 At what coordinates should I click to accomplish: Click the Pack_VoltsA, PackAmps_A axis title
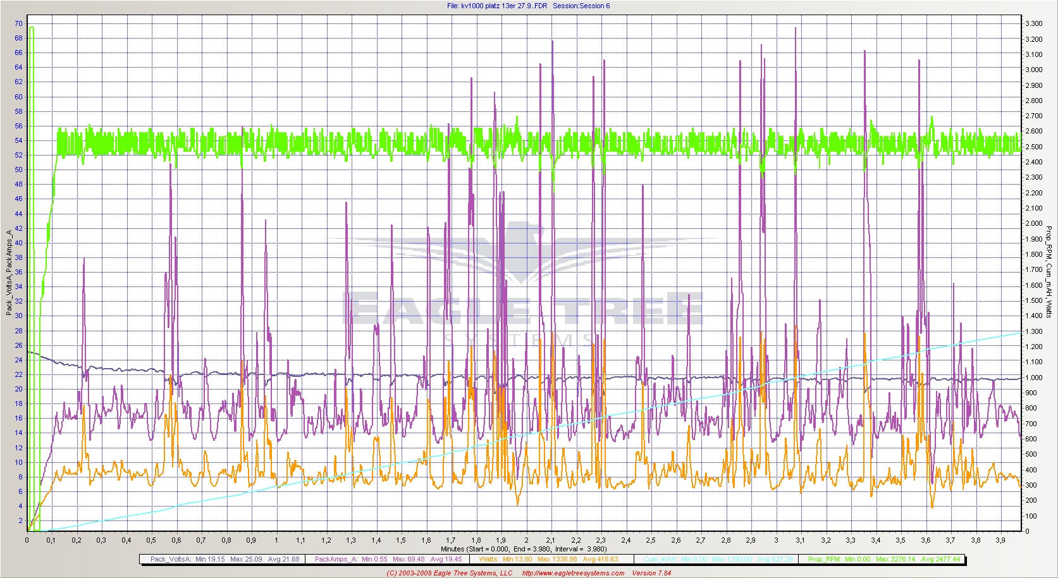(x=9, y=273)
